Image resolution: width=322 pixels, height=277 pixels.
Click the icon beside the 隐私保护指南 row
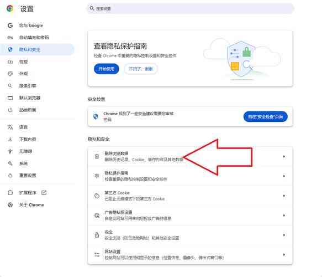click(97, 176)
